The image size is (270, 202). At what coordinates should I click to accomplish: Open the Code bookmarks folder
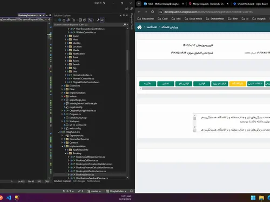click(163, 19)
